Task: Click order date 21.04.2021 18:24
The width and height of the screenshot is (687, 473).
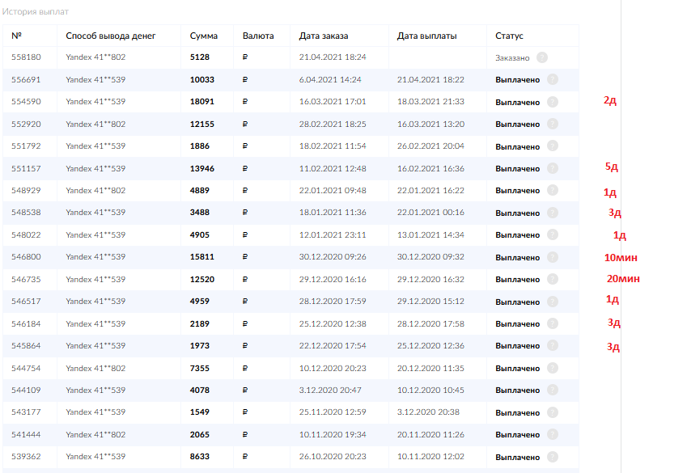Action: pos(333,57)
